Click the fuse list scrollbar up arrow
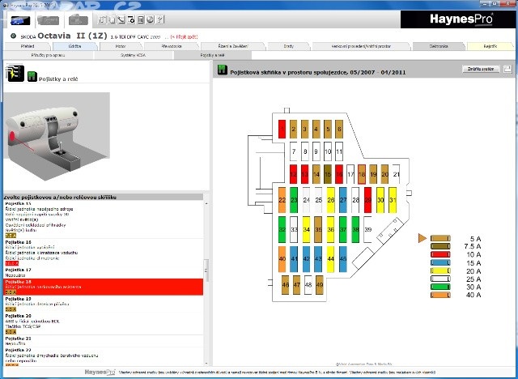This screenshot has width=518, height=379. pyautogui.click(x=206, y=203)
